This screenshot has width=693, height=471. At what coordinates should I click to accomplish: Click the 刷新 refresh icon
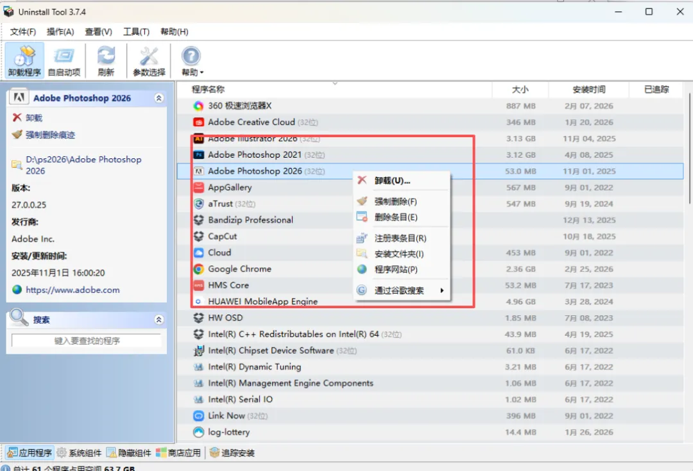106,60
